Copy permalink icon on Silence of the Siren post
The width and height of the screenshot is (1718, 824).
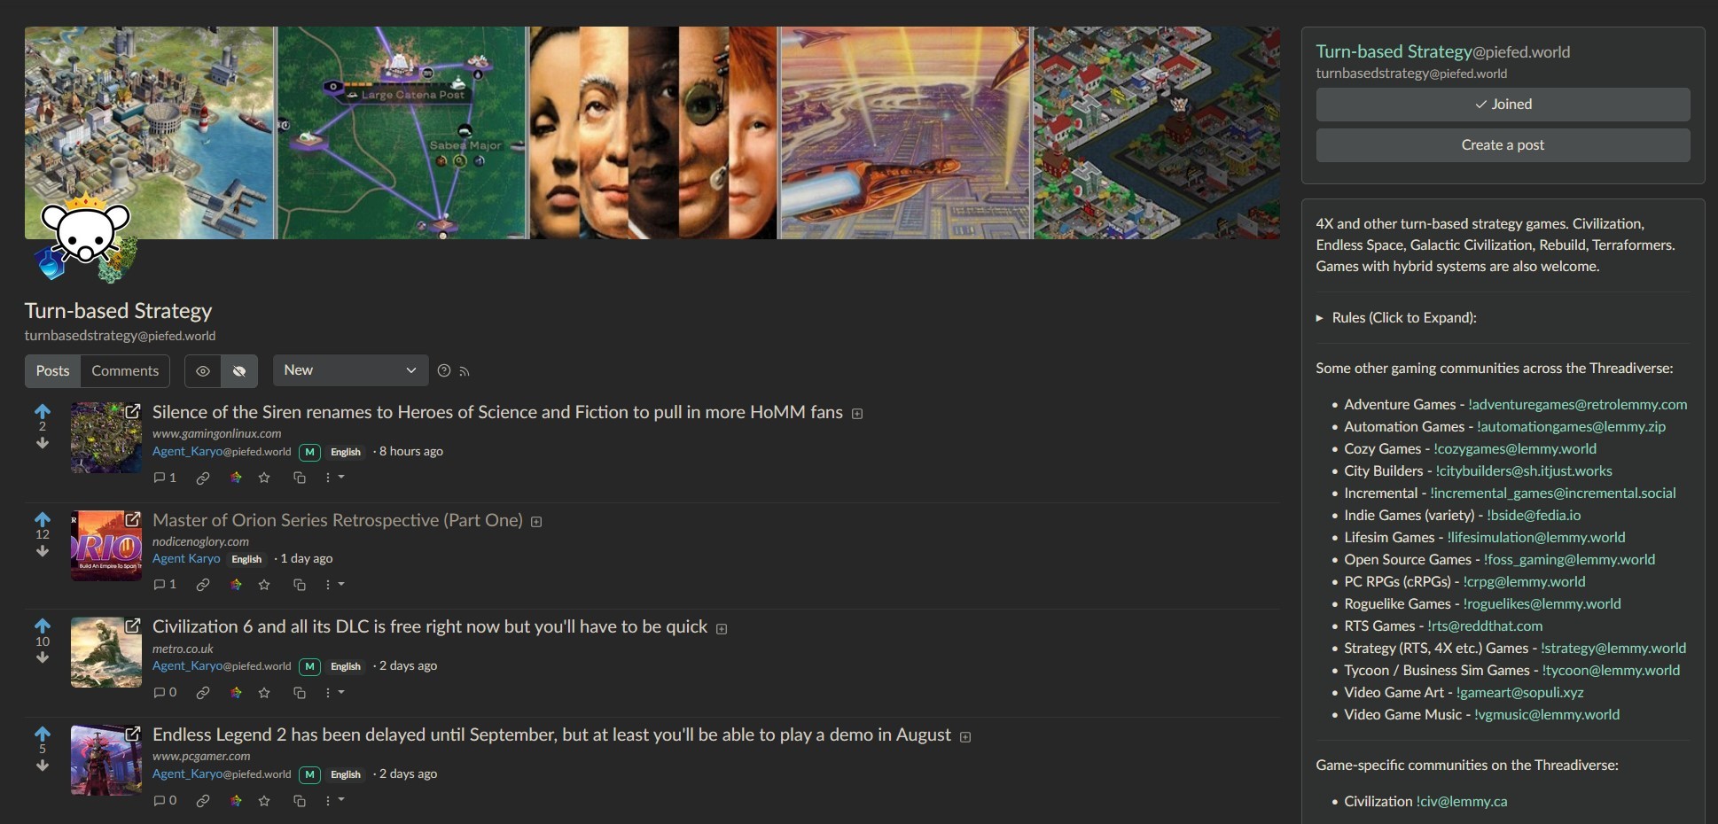click(203, 478)
